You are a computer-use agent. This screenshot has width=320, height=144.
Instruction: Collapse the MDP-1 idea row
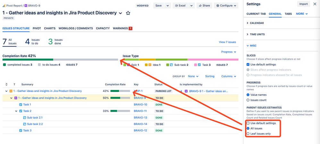[x=6, y=91]
